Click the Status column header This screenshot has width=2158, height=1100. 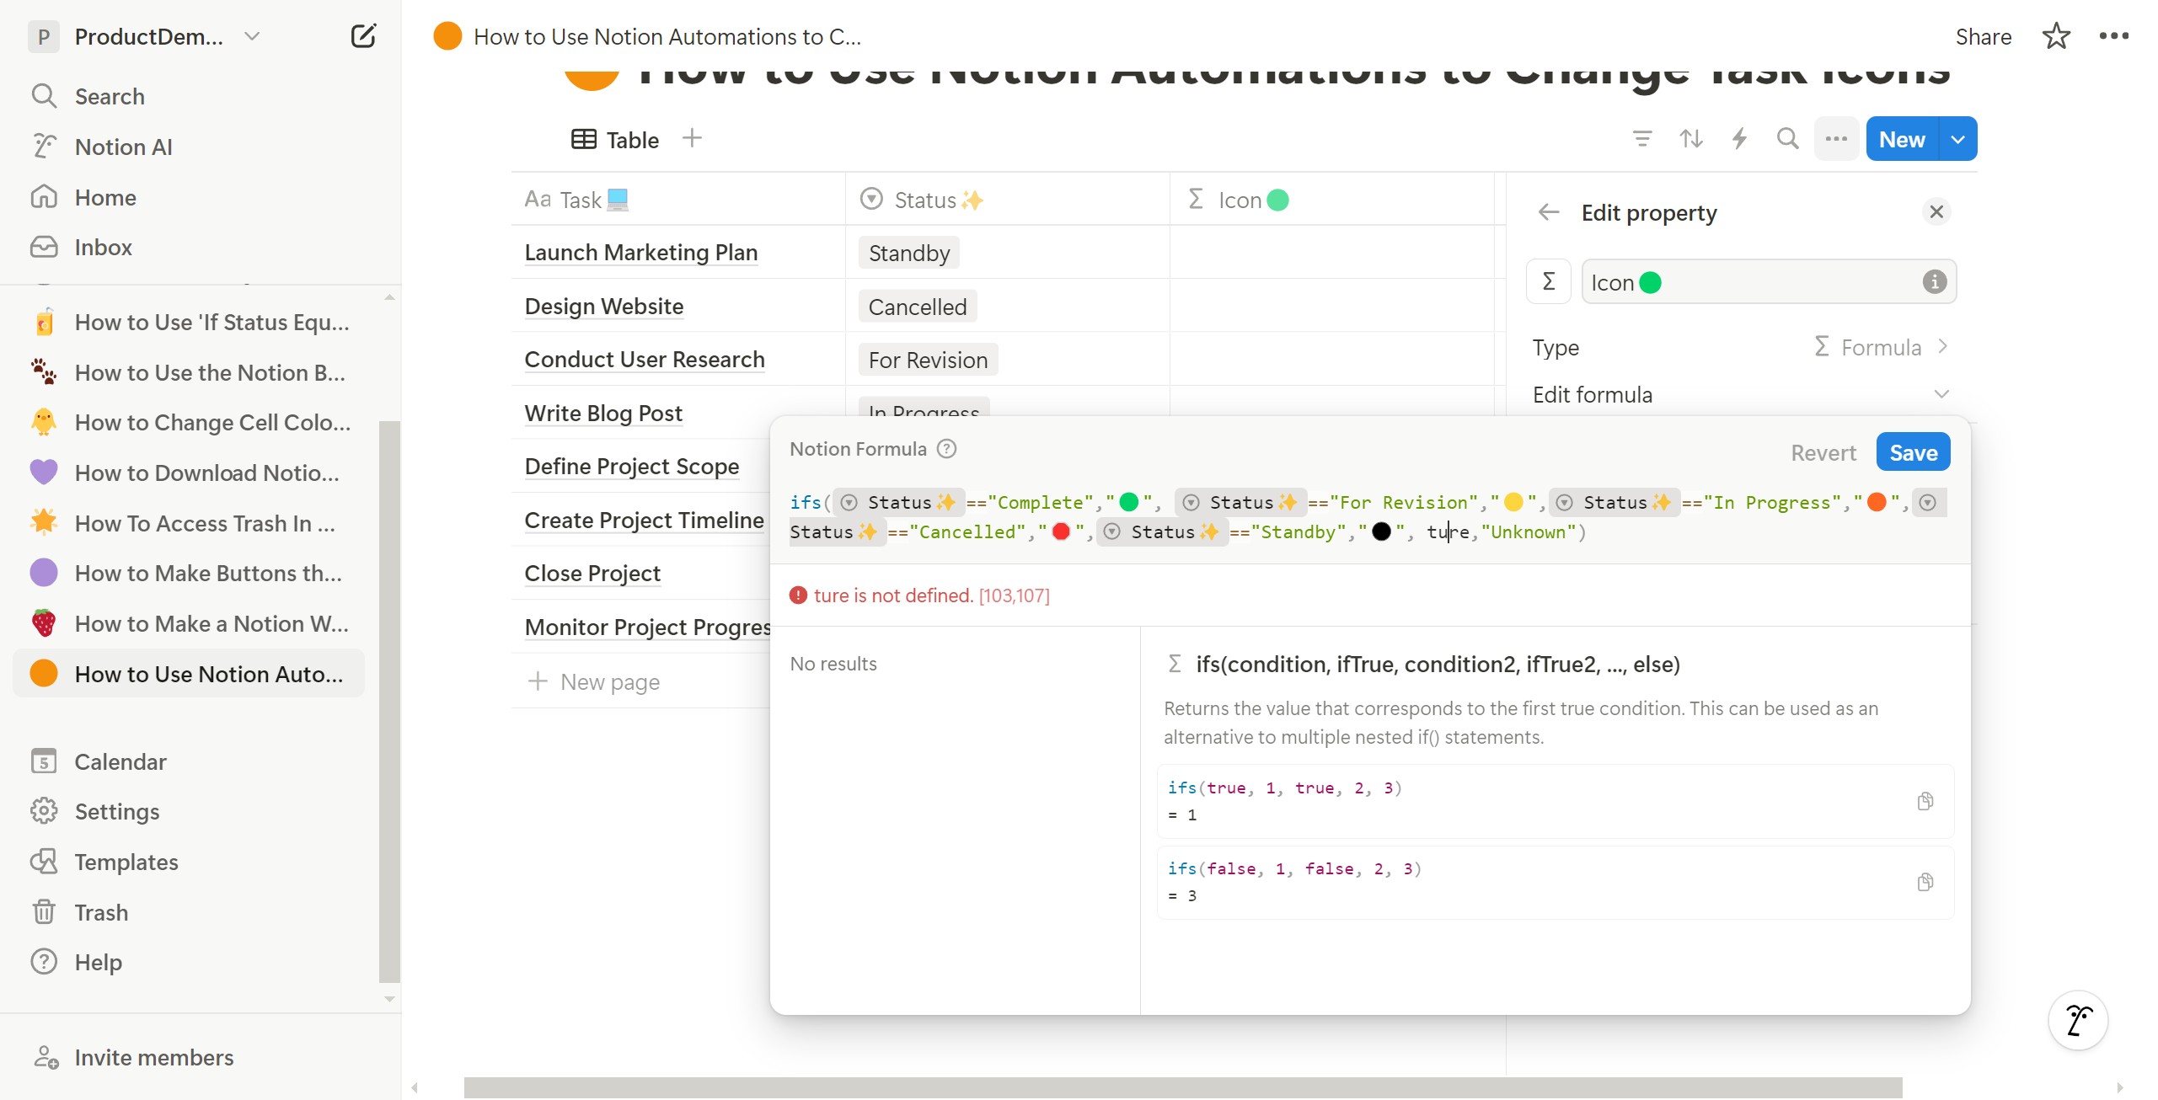coord(1008,200)
